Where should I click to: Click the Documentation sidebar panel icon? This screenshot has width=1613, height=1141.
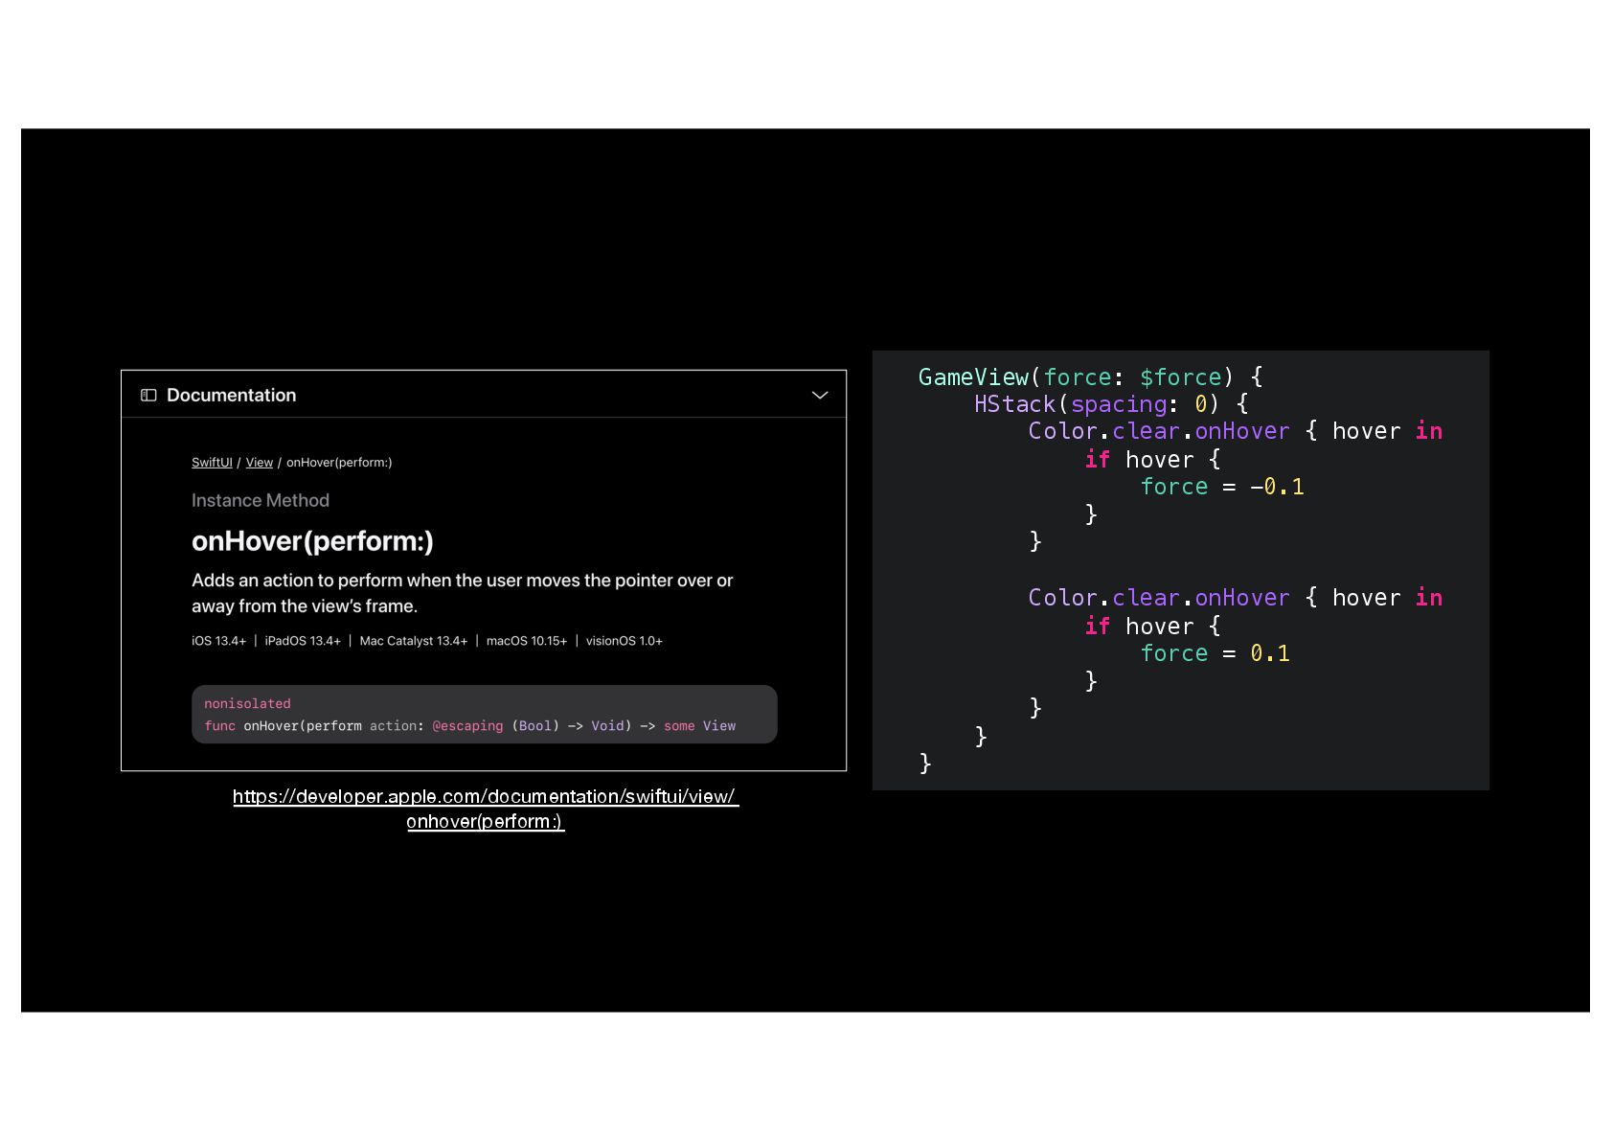click(148, 395)
